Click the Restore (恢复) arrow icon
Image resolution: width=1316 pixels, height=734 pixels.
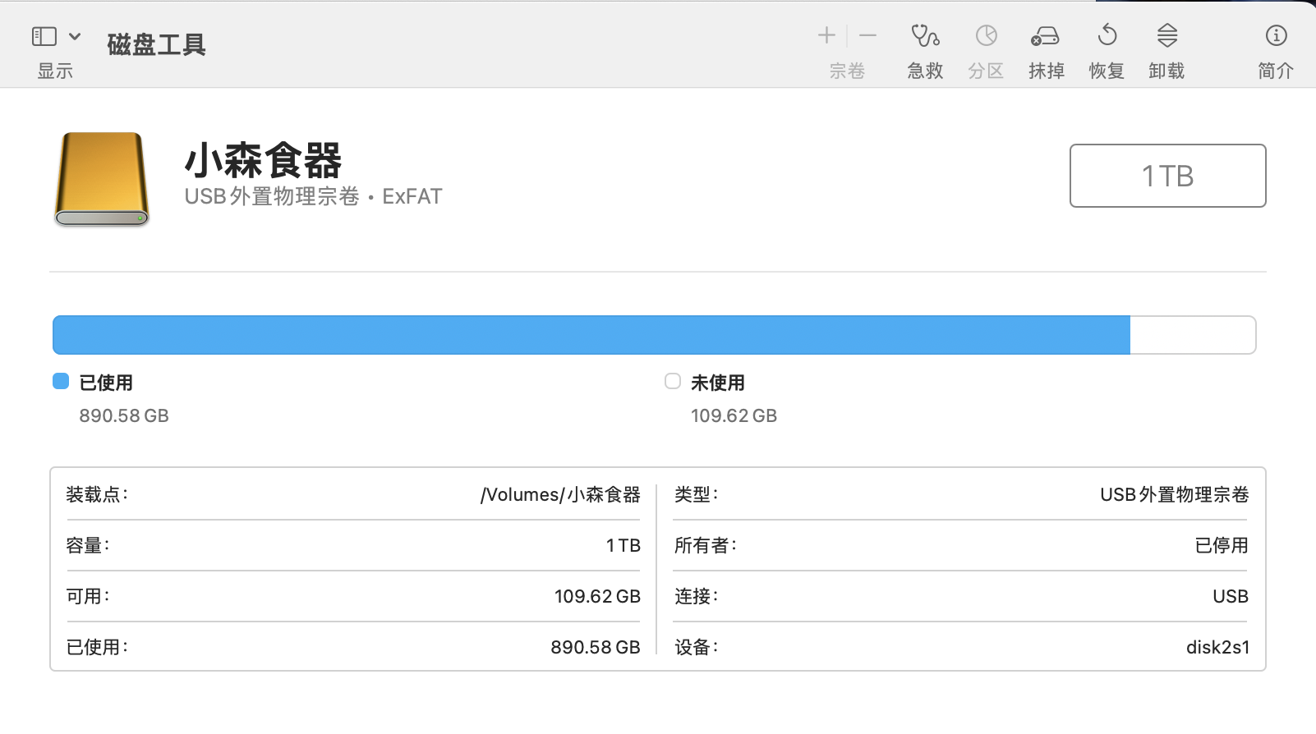[1107, 36]
